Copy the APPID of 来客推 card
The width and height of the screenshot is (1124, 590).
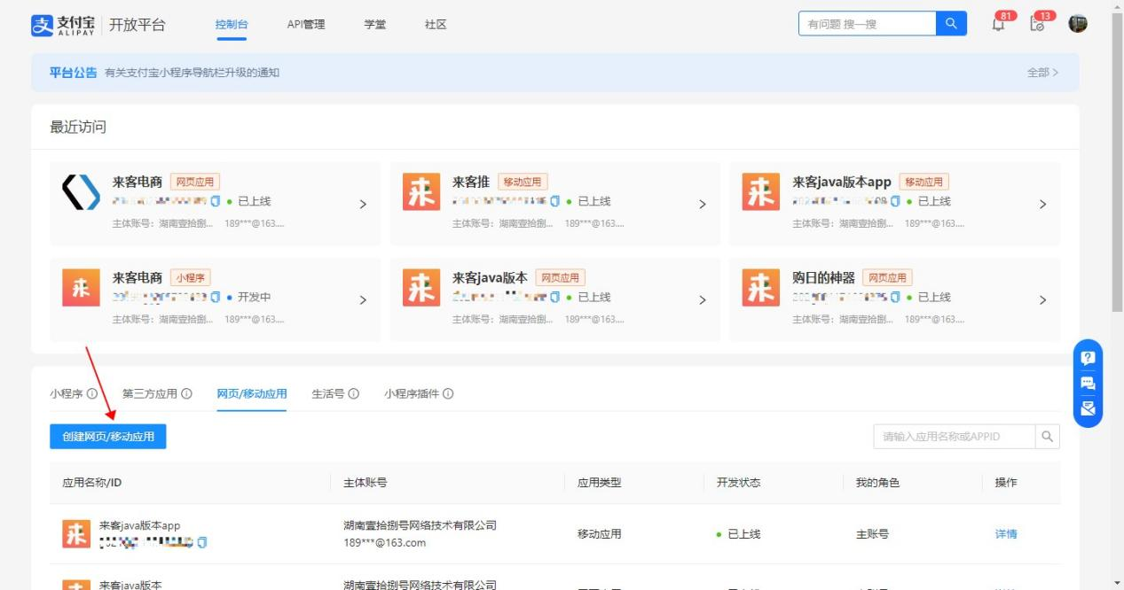point(555,201)
